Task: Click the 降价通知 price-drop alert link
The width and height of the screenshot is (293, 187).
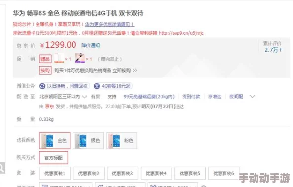Action: [x=90, y=45]
